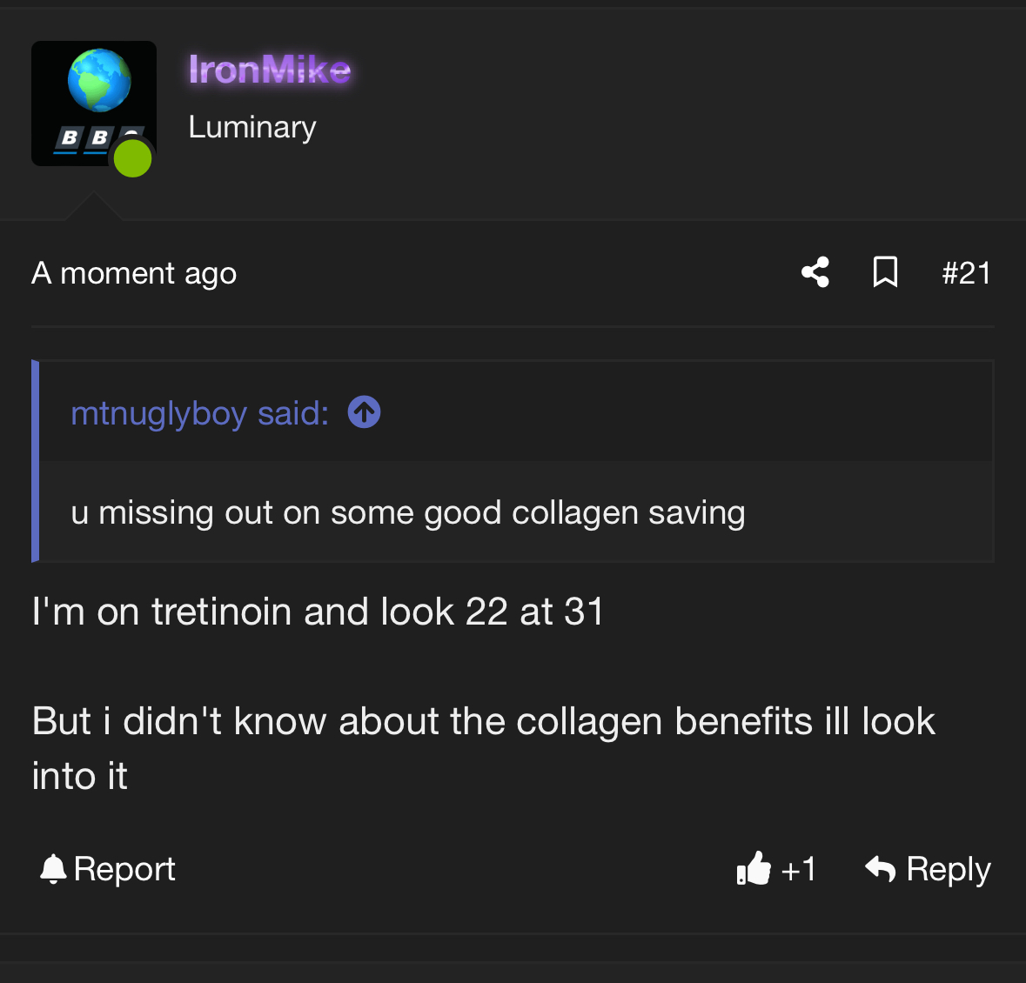Screen dimensions: 1026x983
Task: Click the "mtnuglyboy said:" quote link
Action: (200, 413)
